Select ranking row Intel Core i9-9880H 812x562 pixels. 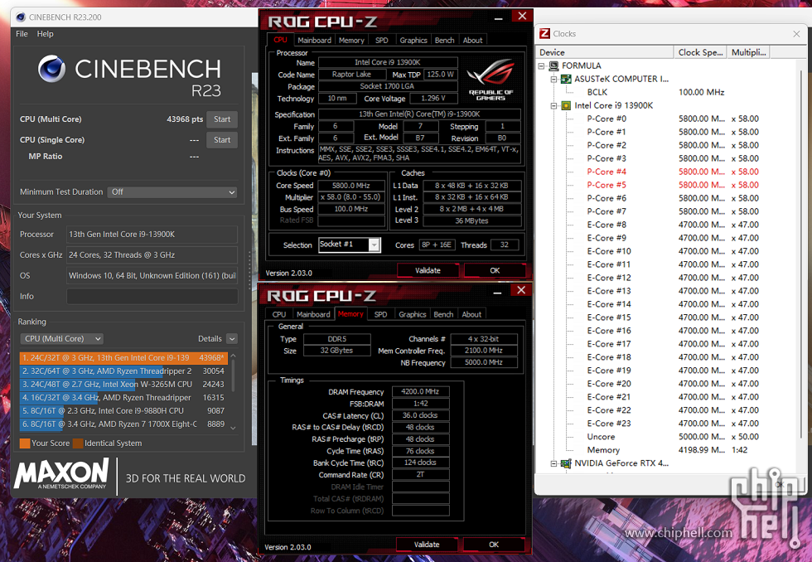pos(123,411)
